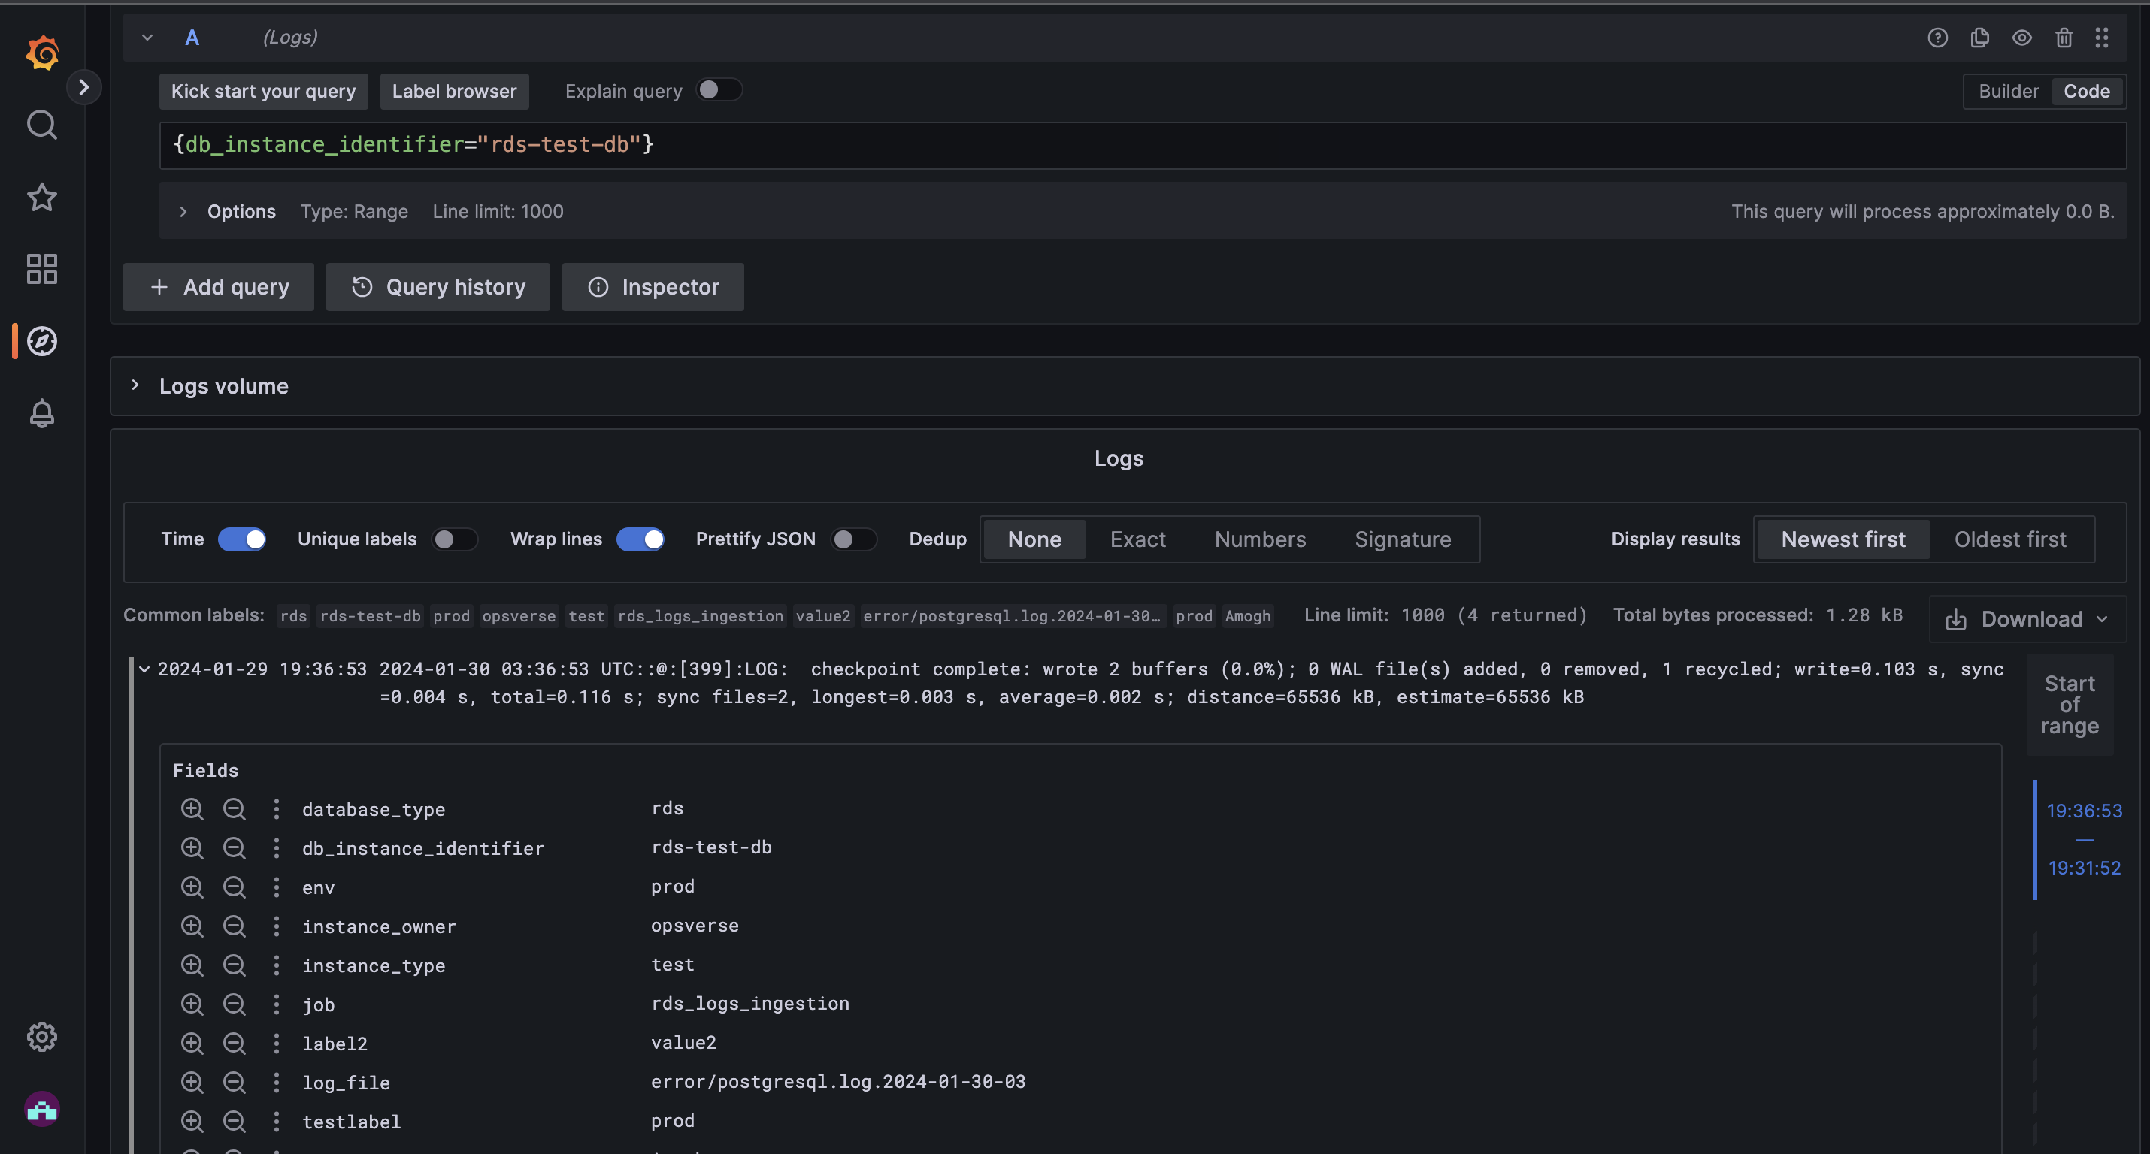Open the Download dropdown

[2027, 619]
